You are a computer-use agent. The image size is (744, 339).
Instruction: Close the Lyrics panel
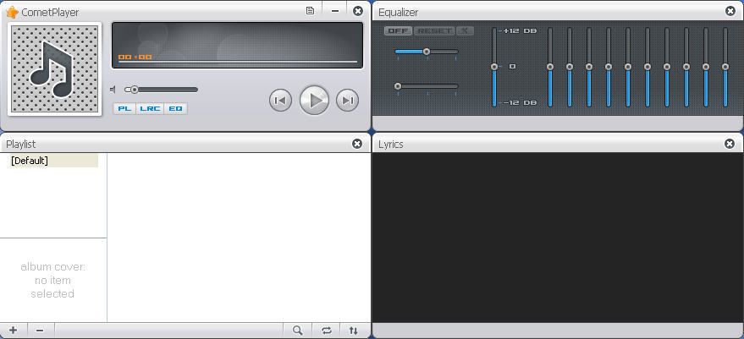coord(730,144)
